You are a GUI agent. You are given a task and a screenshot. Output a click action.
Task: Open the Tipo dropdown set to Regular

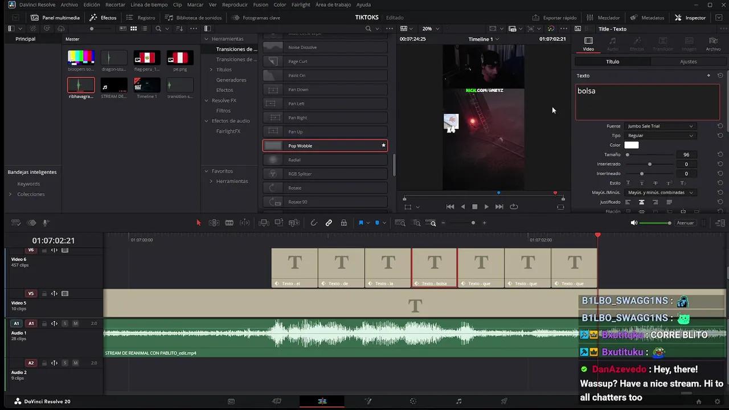(661, 136)
